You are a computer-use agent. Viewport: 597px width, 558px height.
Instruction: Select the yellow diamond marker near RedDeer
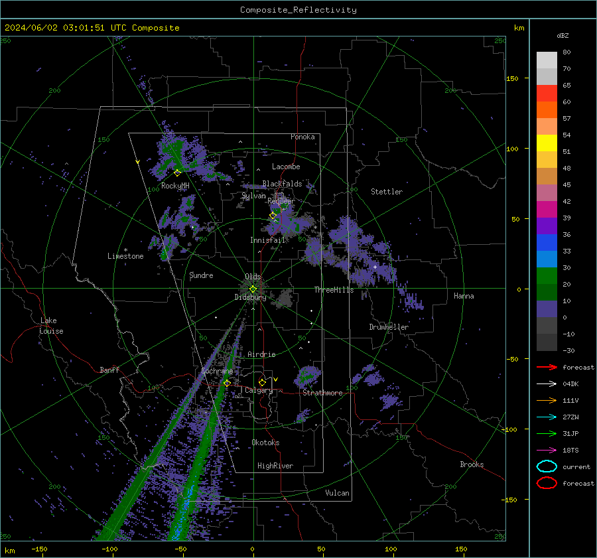point(273,216)
